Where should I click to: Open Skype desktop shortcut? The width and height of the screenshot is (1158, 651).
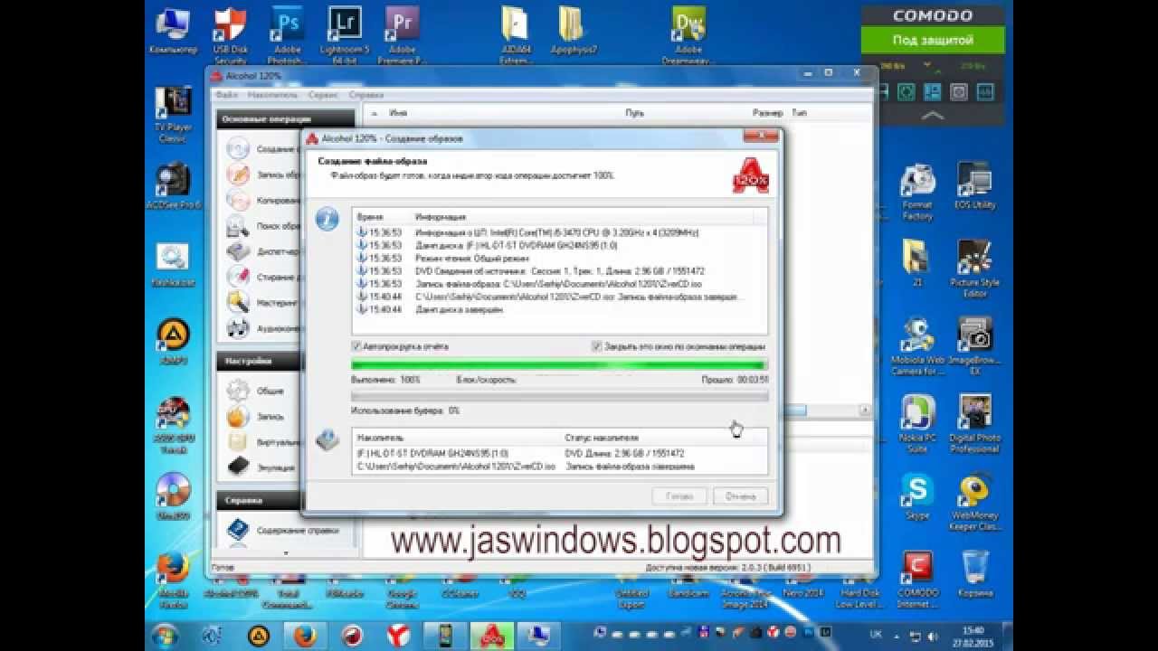point(916,497)
